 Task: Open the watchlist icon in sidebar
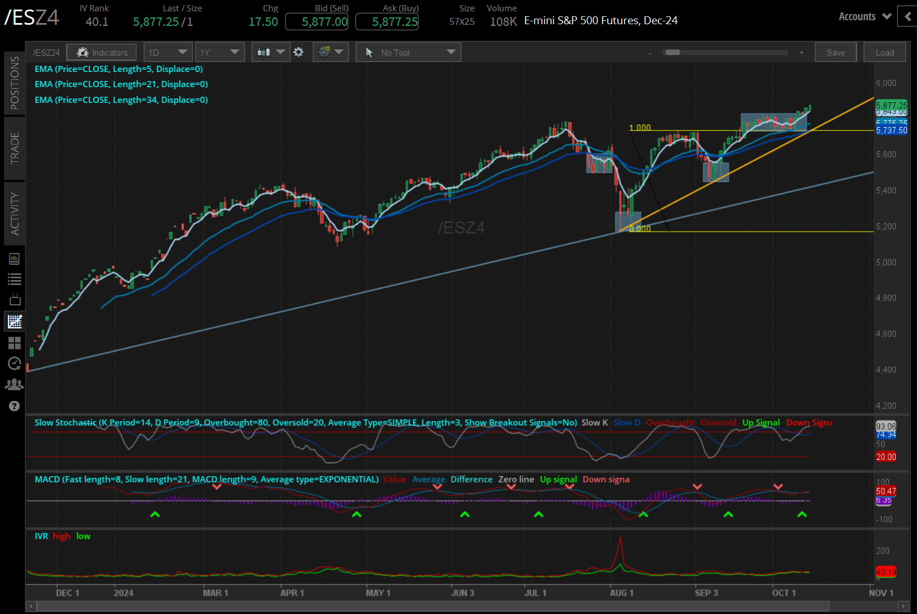click(x=15, y=279)
